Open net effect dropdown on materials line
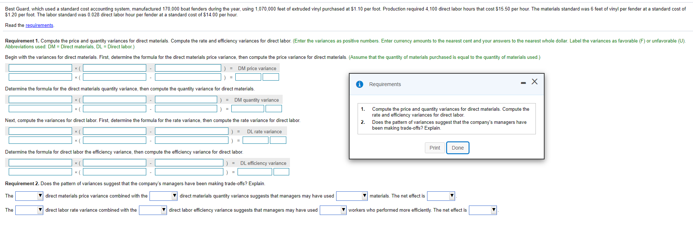This screenshot has width=693, height=244. pyautogui.click(x=441, y=196)
